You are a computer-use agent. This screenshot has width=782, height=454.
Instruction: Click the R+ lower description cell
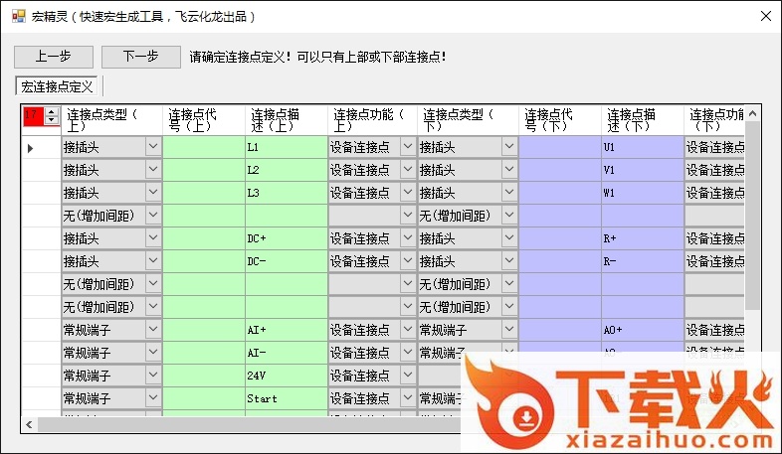[x=643, y=239]
